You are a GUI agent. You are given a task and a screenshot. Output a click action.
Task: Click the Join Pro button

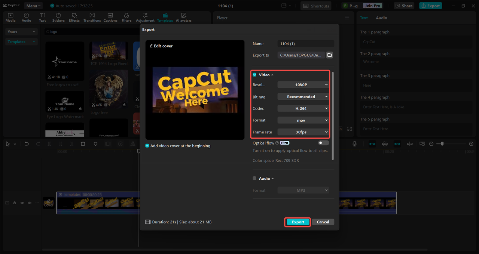[x=372, y=6]
